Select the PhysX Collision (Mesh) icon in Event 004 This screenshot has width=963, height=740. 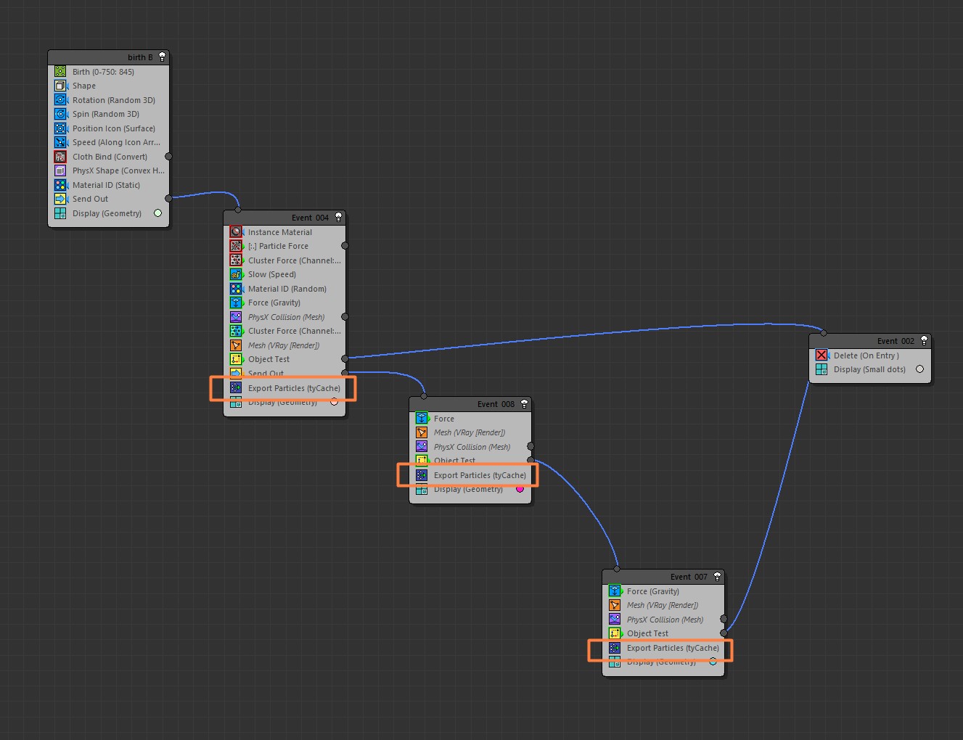click(236, 317)
